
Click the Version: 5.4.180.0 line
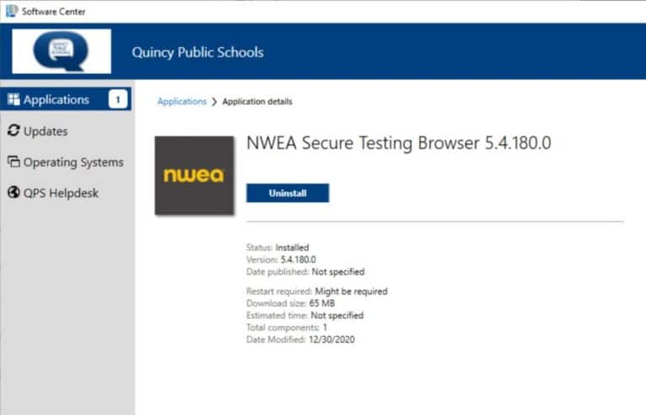click(281, 260)
